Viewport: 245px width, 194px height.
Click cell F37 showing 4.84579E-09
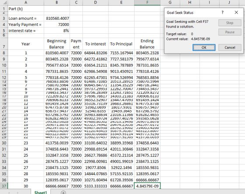click(147, 186)
